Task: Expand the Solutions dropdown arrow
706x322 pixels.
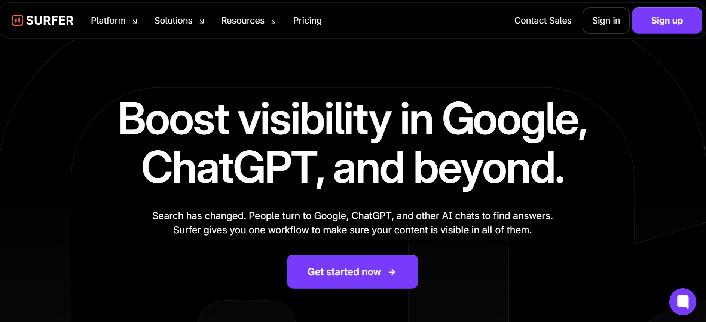Action: pos(202,22)
